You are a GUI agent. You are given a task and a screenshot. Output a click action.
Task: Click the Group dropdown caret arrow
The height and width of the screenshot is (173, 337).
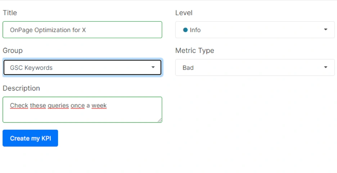pos(153,67)
